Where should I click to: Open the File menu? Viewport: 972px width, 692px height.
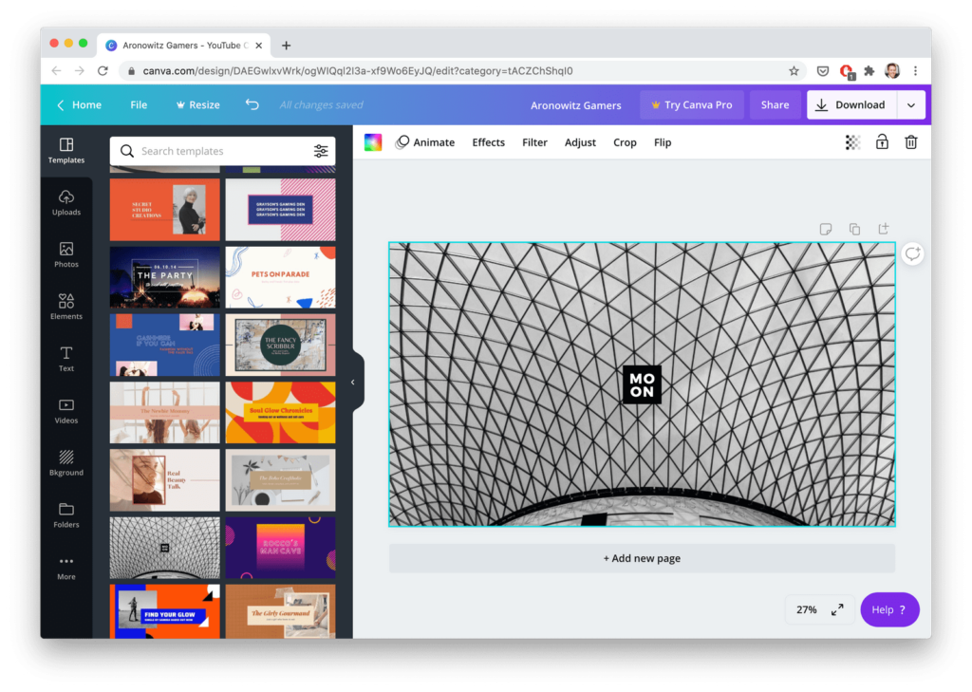139,104
